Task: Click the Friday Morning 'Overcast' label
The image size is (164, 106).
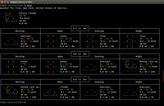Action: 26,36
